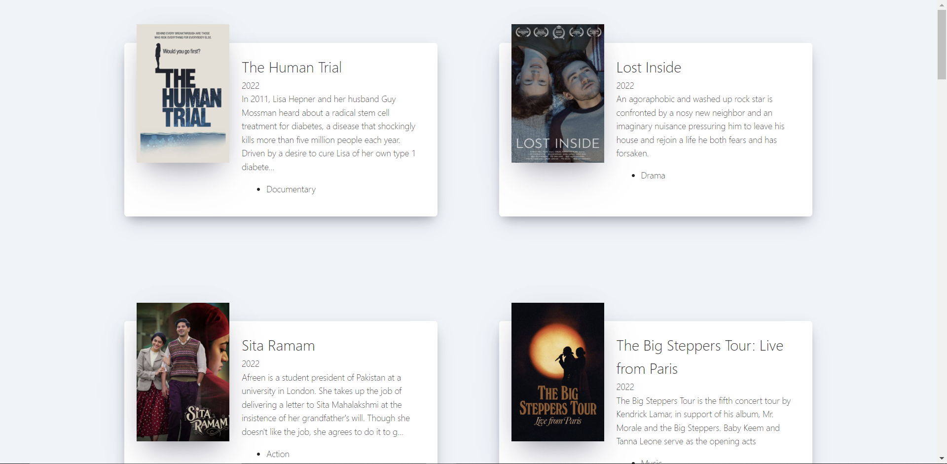Open the Lost Inside poster image

click(x=557, y=93)
